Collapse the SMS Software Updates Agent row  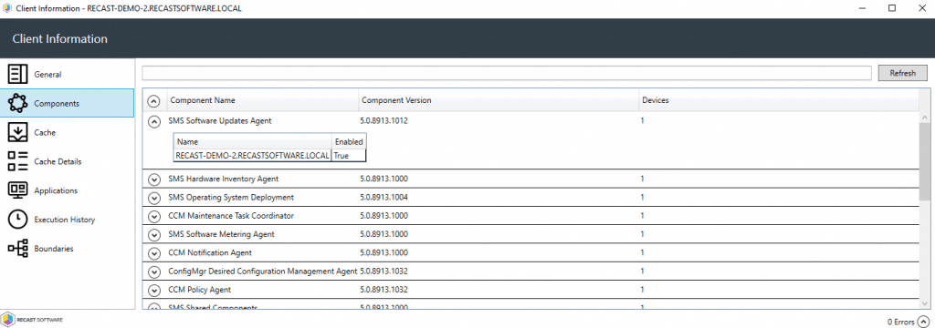click(x=153, y=121)
